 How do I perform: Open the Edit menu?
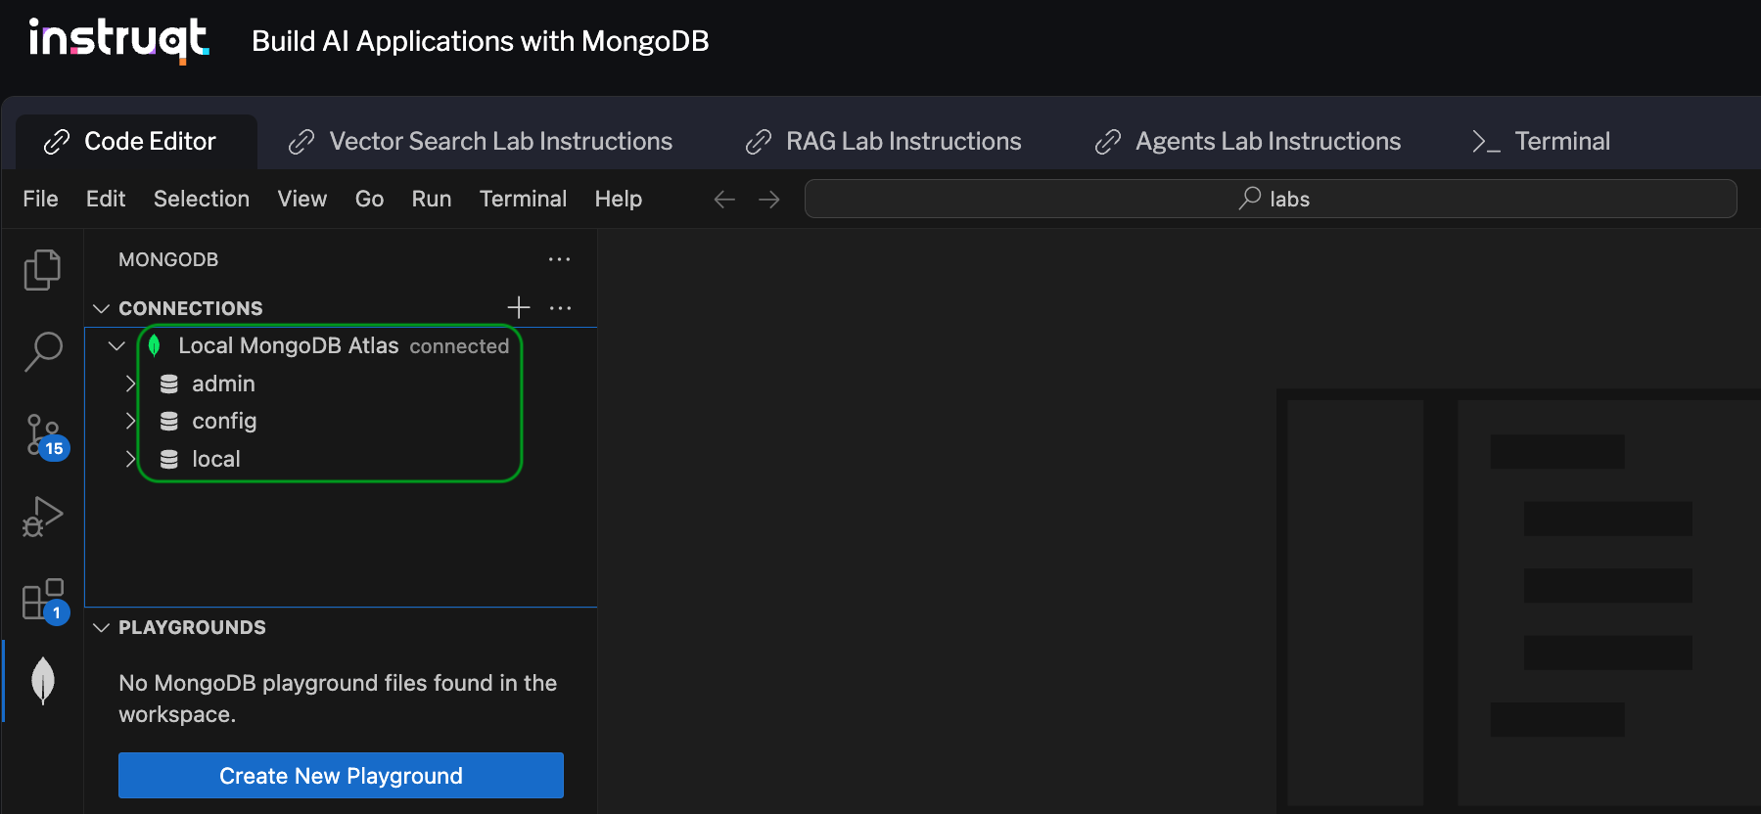click(106, 199)
